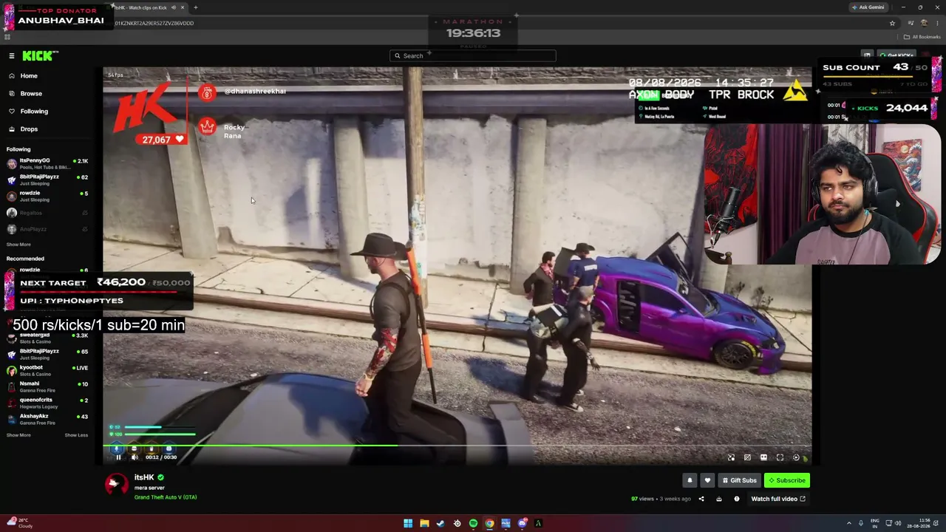Image resolution: width=946 pixels, height=532 pixels.
Task: Download the clip via download icon
Action: [719, 499]
